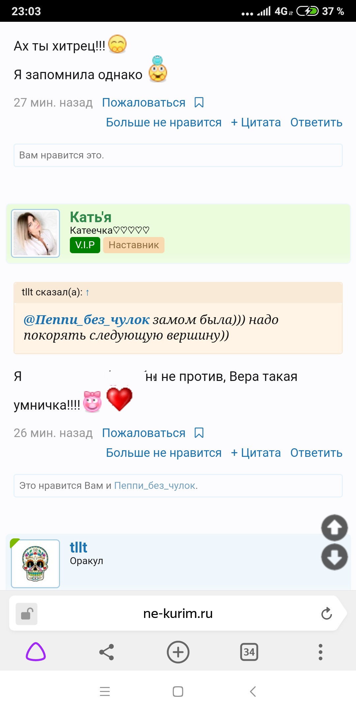The width and height of the screenshot is (356, 713).
Task: Open a new tab with plus icon
Action: click(178, 652)
